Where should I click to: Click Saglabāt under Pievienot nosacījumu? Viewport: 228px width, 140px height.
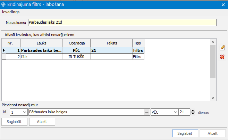(14, 122)
